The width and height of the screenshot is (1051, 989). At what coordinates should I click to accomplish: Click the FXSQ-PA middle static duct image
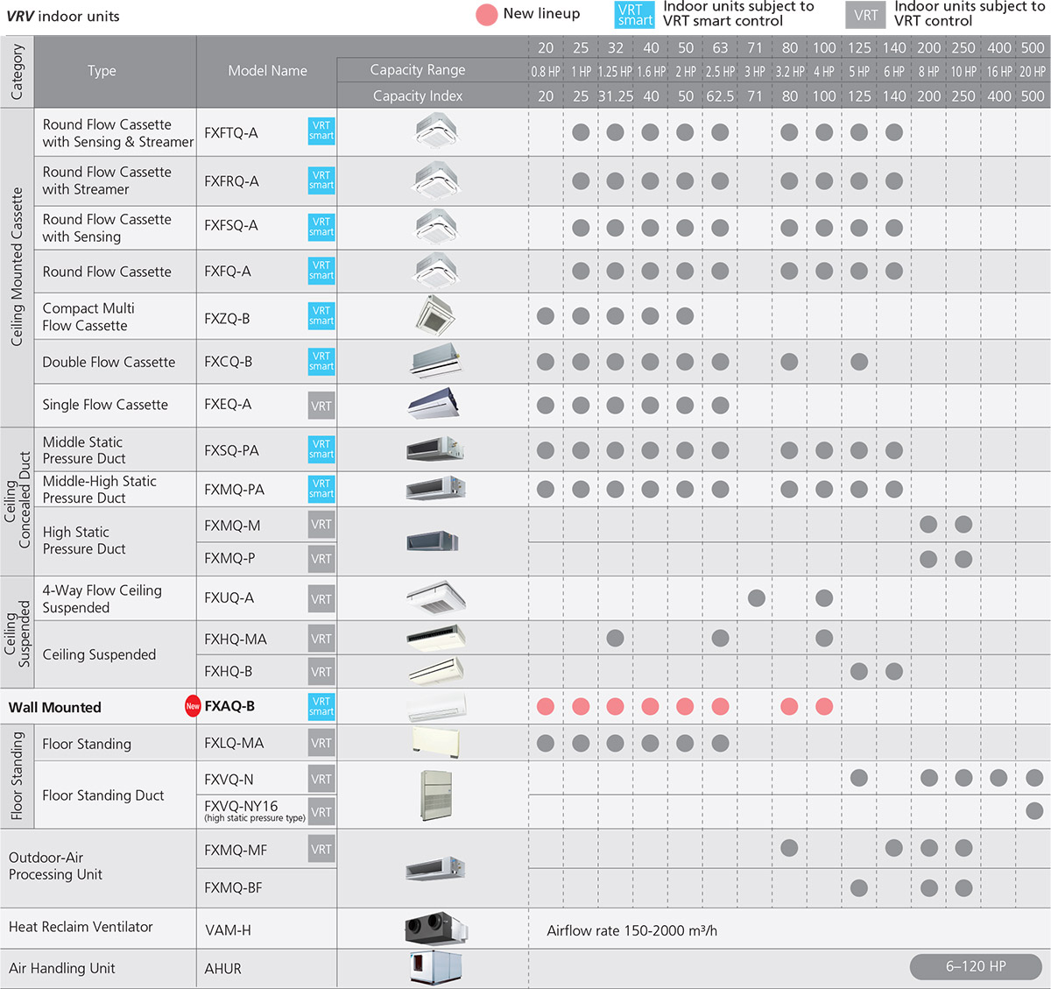point(435,450)
